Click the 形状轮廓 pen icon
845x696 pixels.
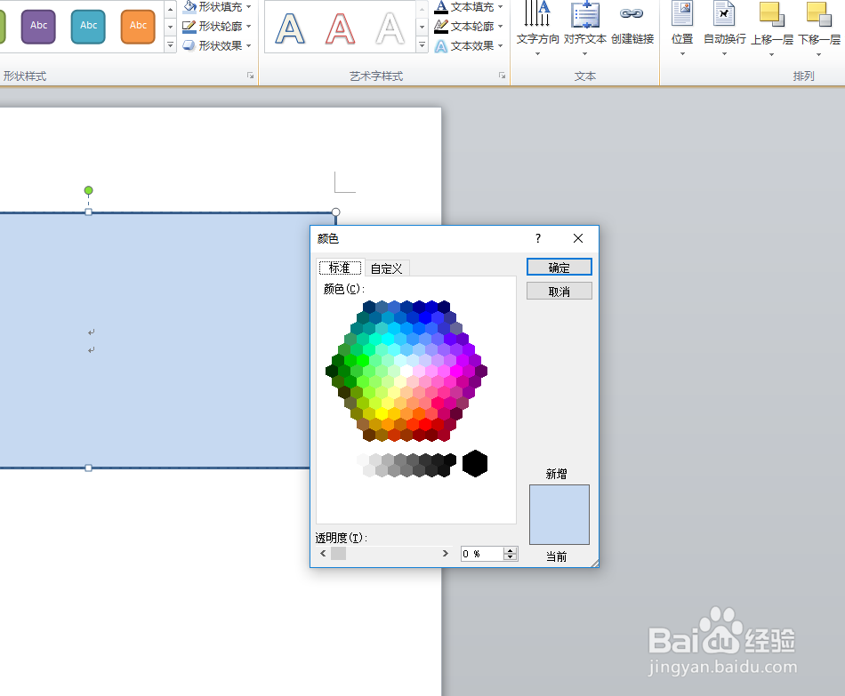click(189, 27)
